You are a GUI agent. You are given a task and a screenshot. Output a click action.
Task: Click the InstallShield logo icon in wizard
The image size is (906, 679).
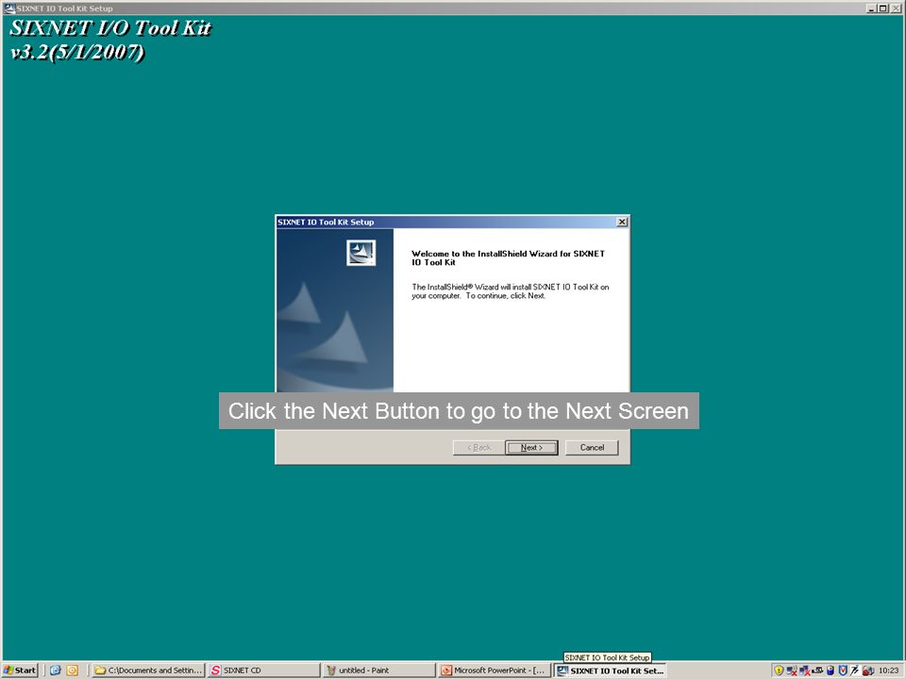[x=361, y=253]
